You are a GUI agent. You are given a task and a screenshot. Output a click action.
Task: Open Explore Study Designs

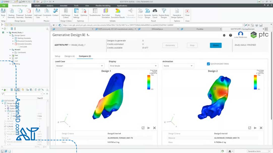pos(164,13)
